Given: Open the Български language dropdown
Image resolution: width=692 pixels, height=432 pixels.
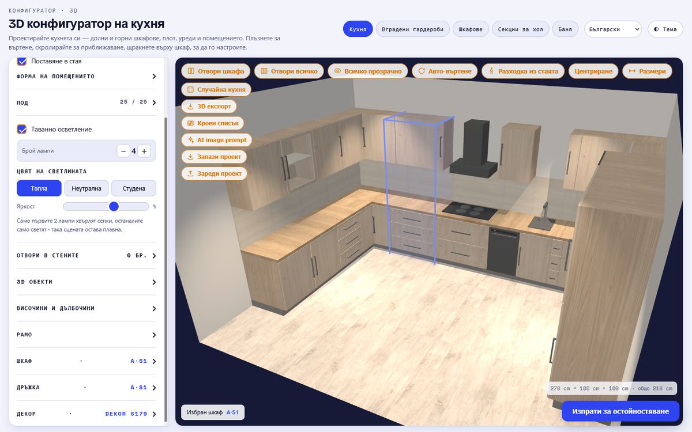Looking at the screenshot, I should [613, 29].
